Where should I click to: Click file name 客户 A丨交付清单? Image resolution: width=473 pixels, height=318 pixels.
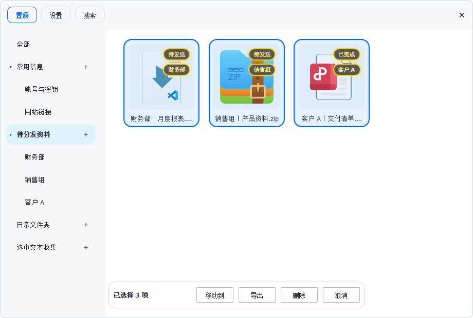tap(332, 118)
